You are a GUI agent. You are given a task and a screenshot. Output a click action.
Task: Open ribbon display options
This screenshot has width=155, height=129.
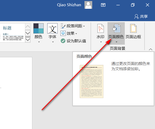[103, 5]
